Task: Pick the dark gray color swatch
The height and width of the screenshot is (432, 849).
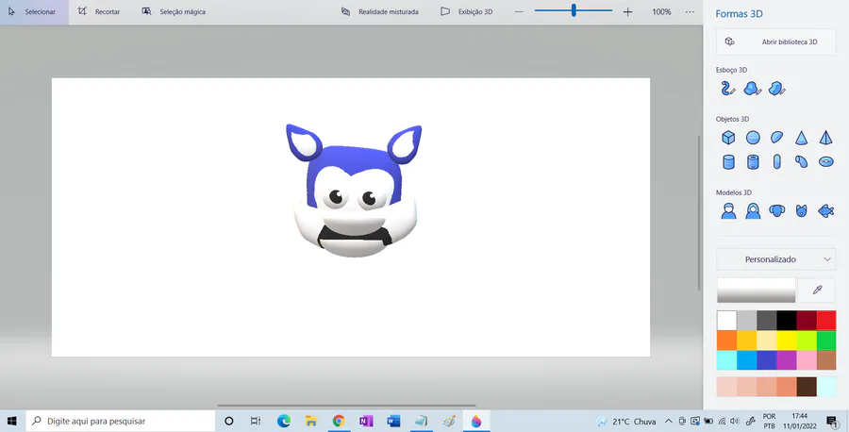Action: 767,321
